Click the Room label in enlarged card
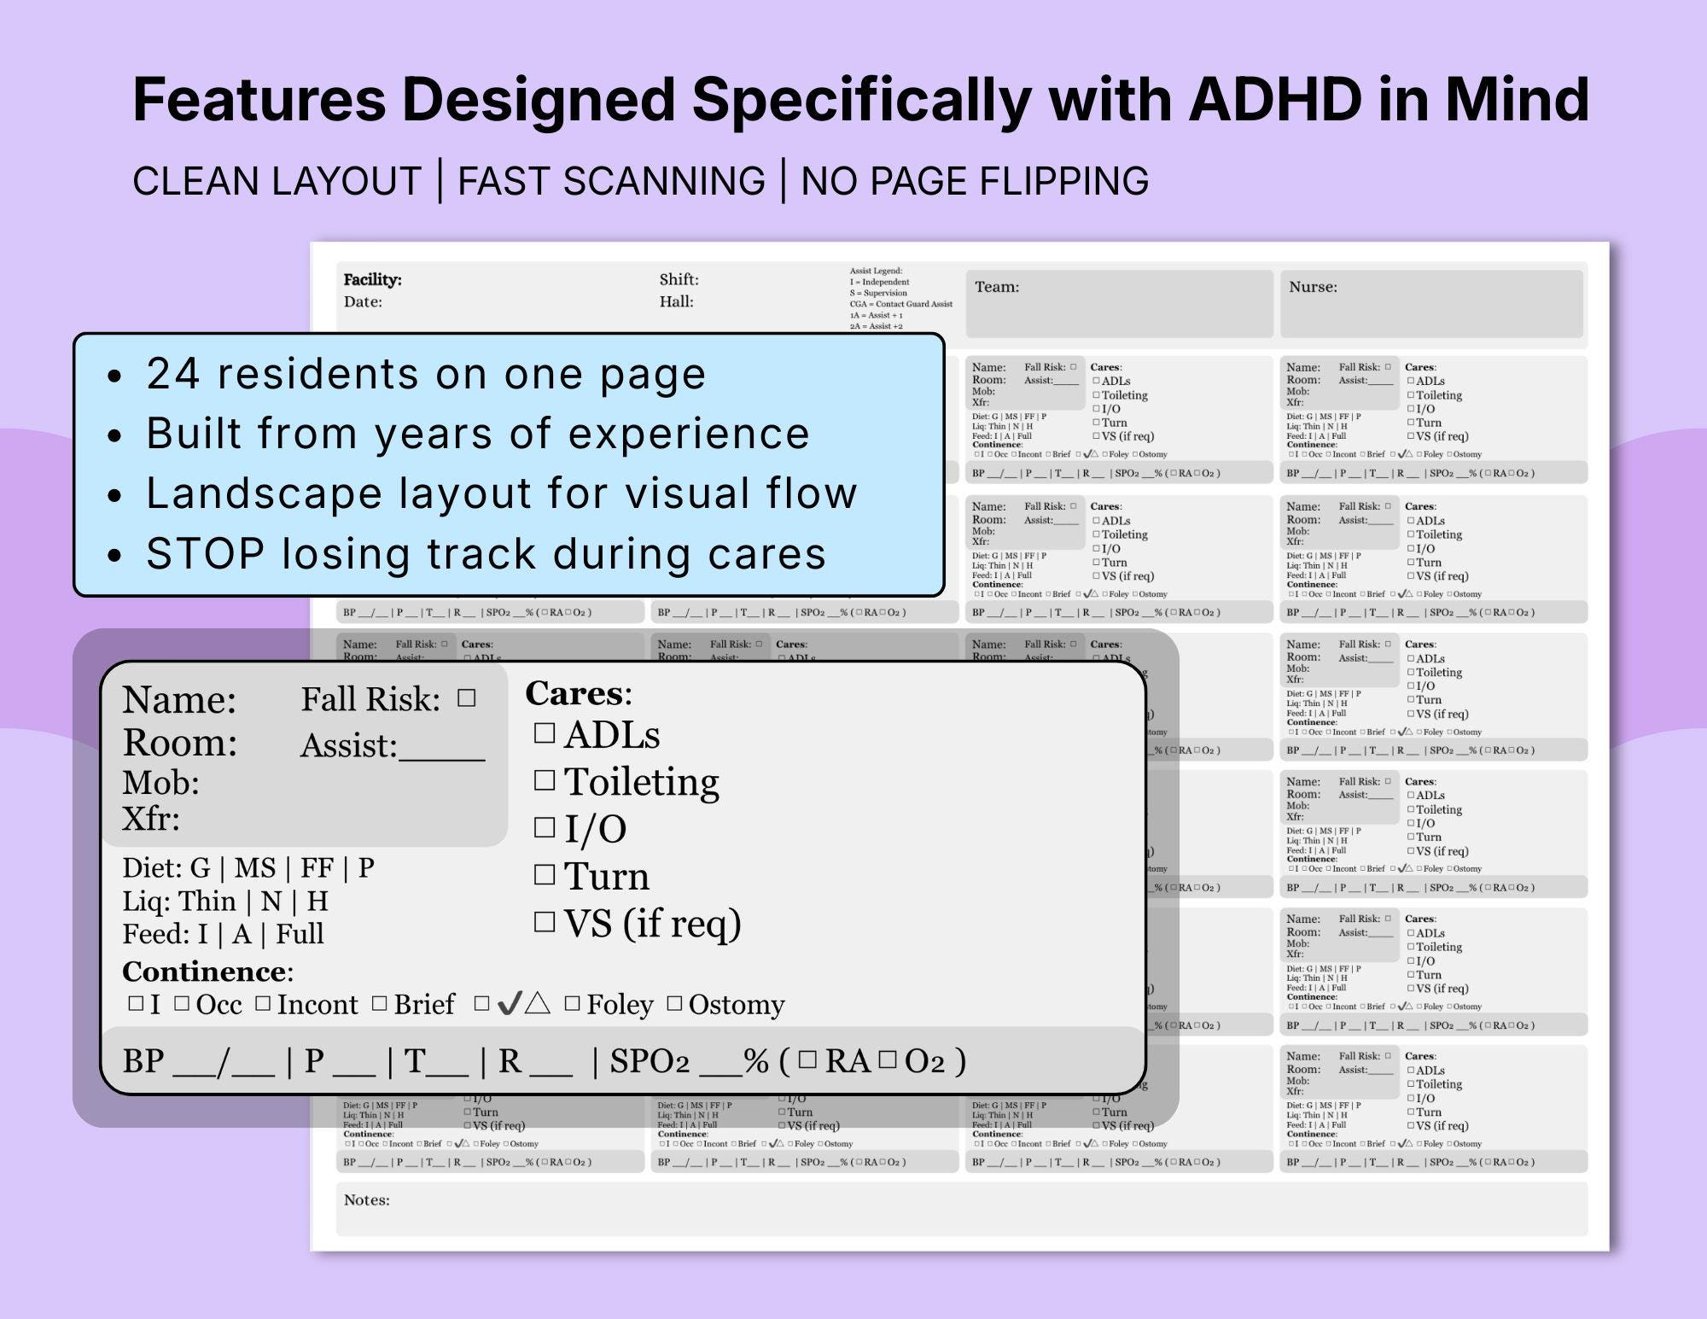This screenshot has height=1319, width=1707. coord(180,743)
